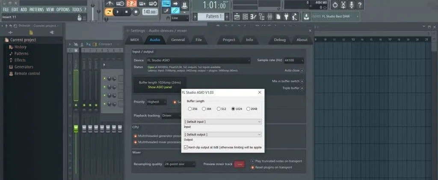Toggle Mix in buffer switch option
Image resolution: width=438 pixels, height=180 pixels.
pos(302,81)
